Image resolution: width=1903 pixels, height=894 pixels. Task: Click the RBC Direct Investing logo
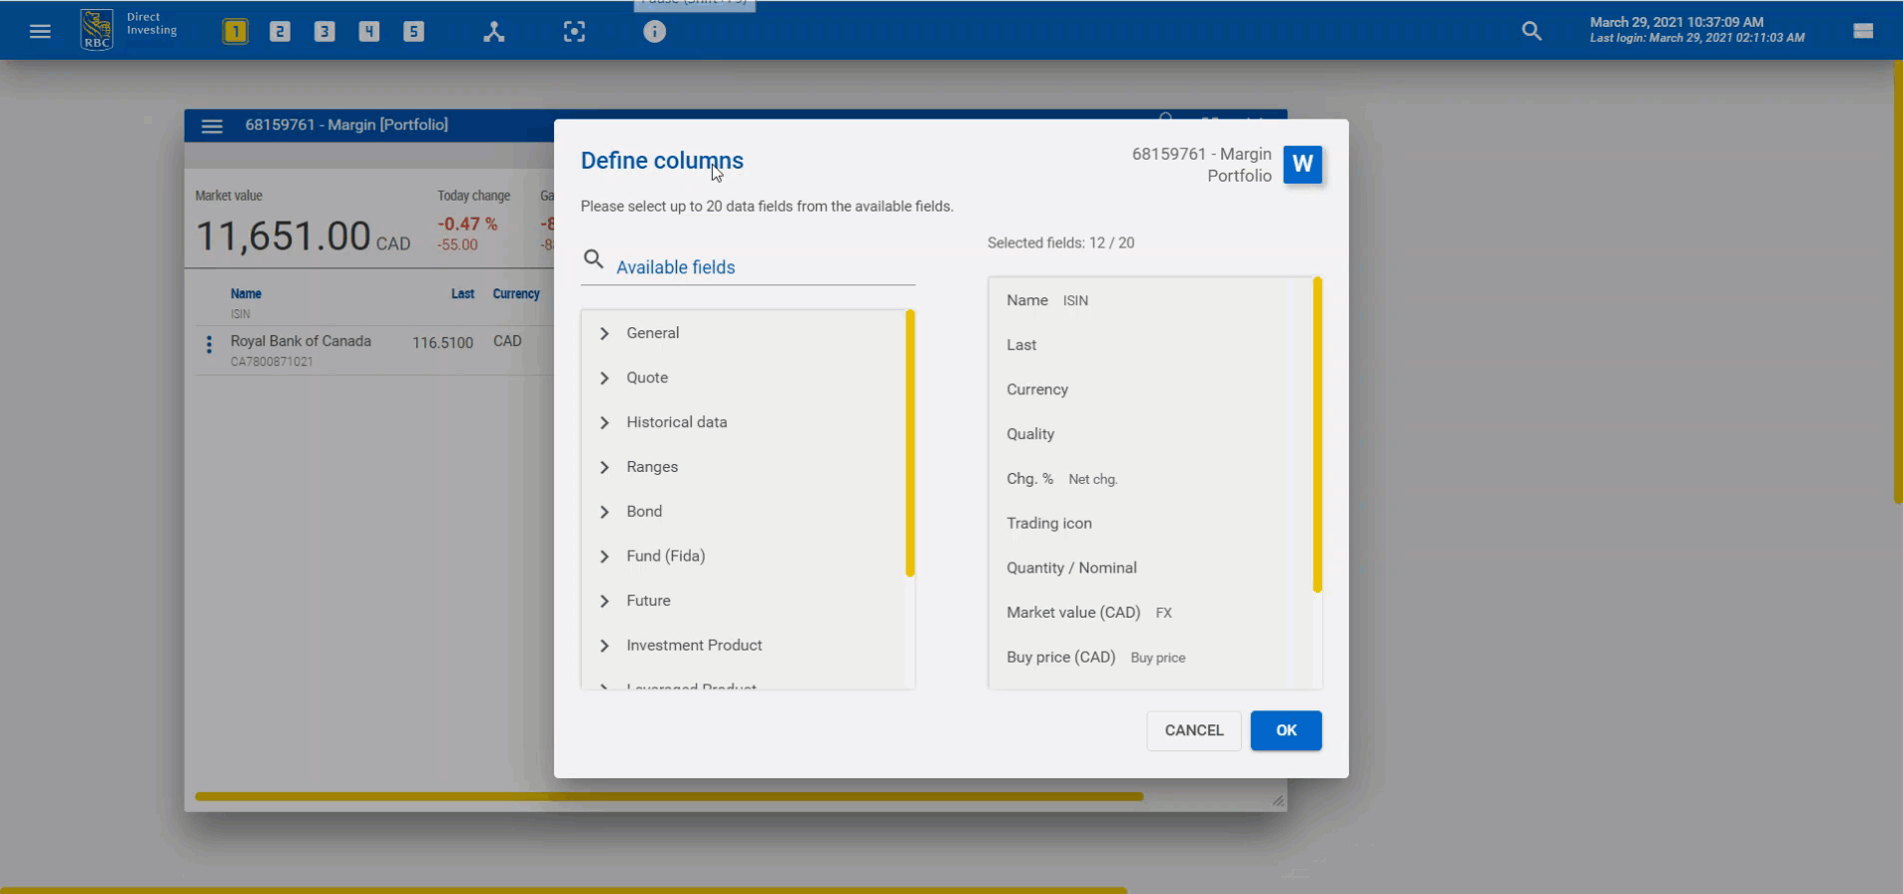coord(129,30)
